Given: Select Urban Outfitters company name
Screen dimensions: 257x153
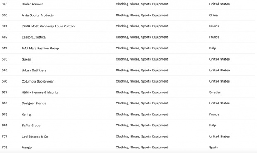Looking at the screenshot, I should pyautogui.click(x=34, y=70).
